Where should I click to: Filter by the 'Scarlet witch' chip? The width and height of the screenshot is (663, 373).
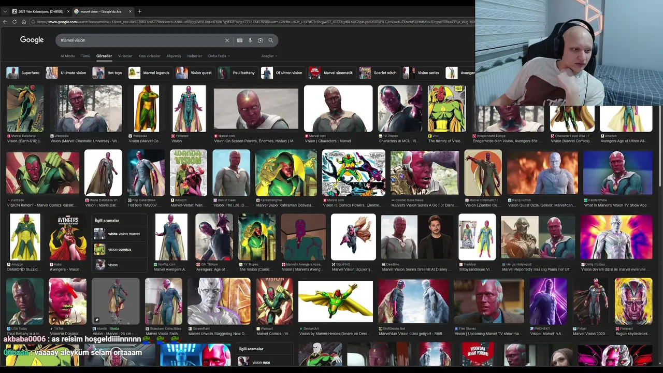[380, 73]
